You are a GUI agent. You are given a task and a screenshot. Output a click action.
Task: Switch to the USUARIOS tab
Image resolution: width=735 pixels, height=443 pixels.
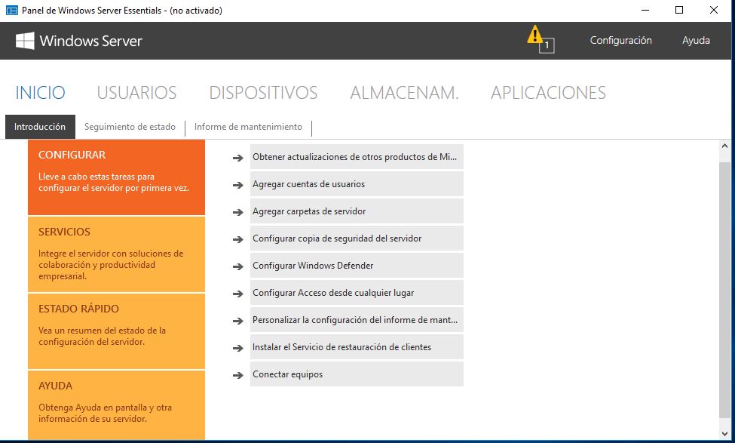tap(136, 92)
